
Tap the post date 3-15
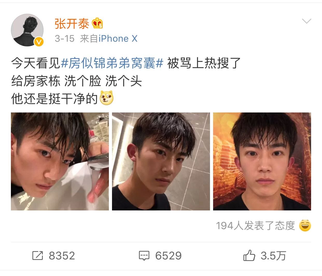(65, 39)
